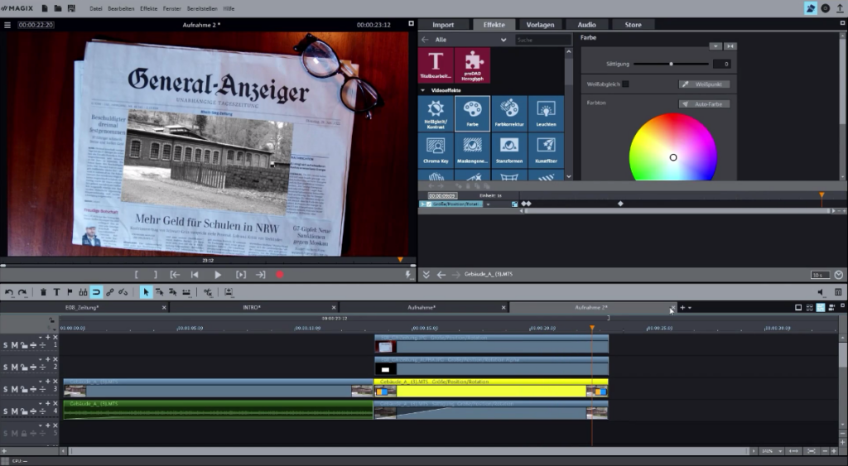Screen dimensions: 848x466
Task: Click the Auto-Farbe button
Action: click(705, 103)
